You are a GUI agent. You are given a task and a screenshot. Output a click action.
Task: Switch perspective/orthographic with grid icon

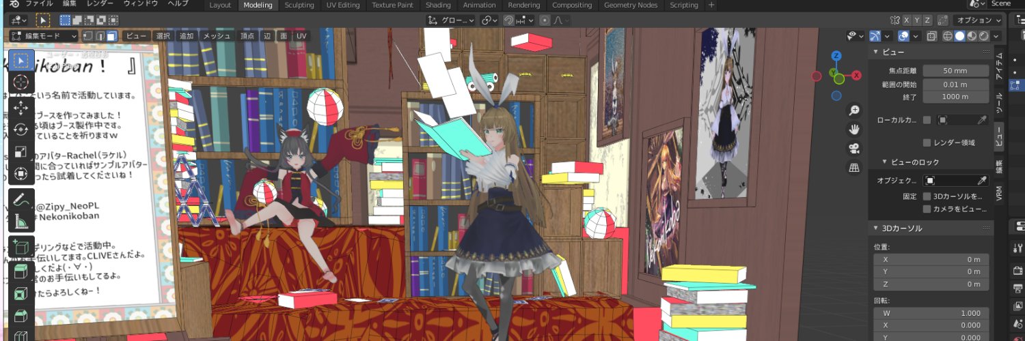pos(854,167)
